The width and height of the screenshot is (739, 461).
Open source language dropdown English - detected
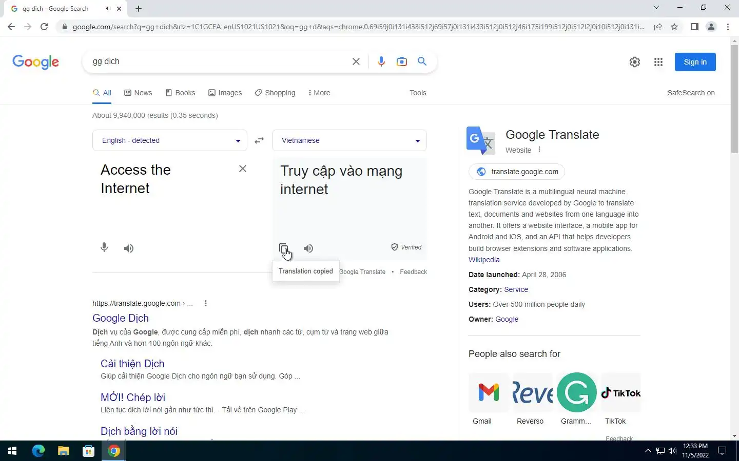click(x=170, y=140)
